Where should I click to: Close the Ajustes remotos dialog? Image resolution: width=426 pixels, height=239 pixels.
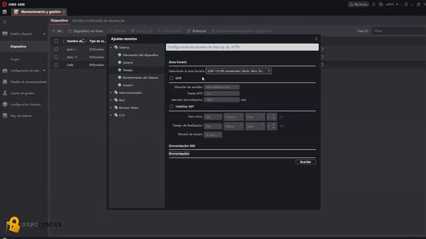coord(316,39)
